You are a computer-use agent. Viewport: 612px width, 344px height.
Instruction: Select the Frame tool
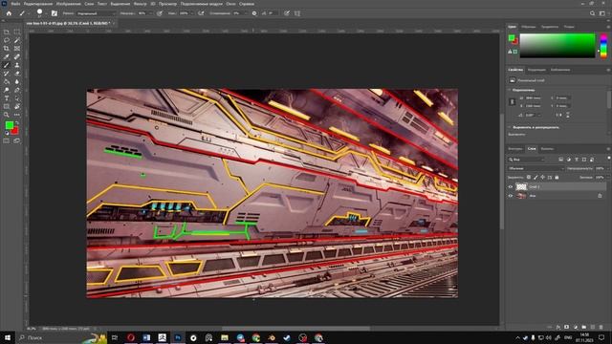(x=17, y=49)
